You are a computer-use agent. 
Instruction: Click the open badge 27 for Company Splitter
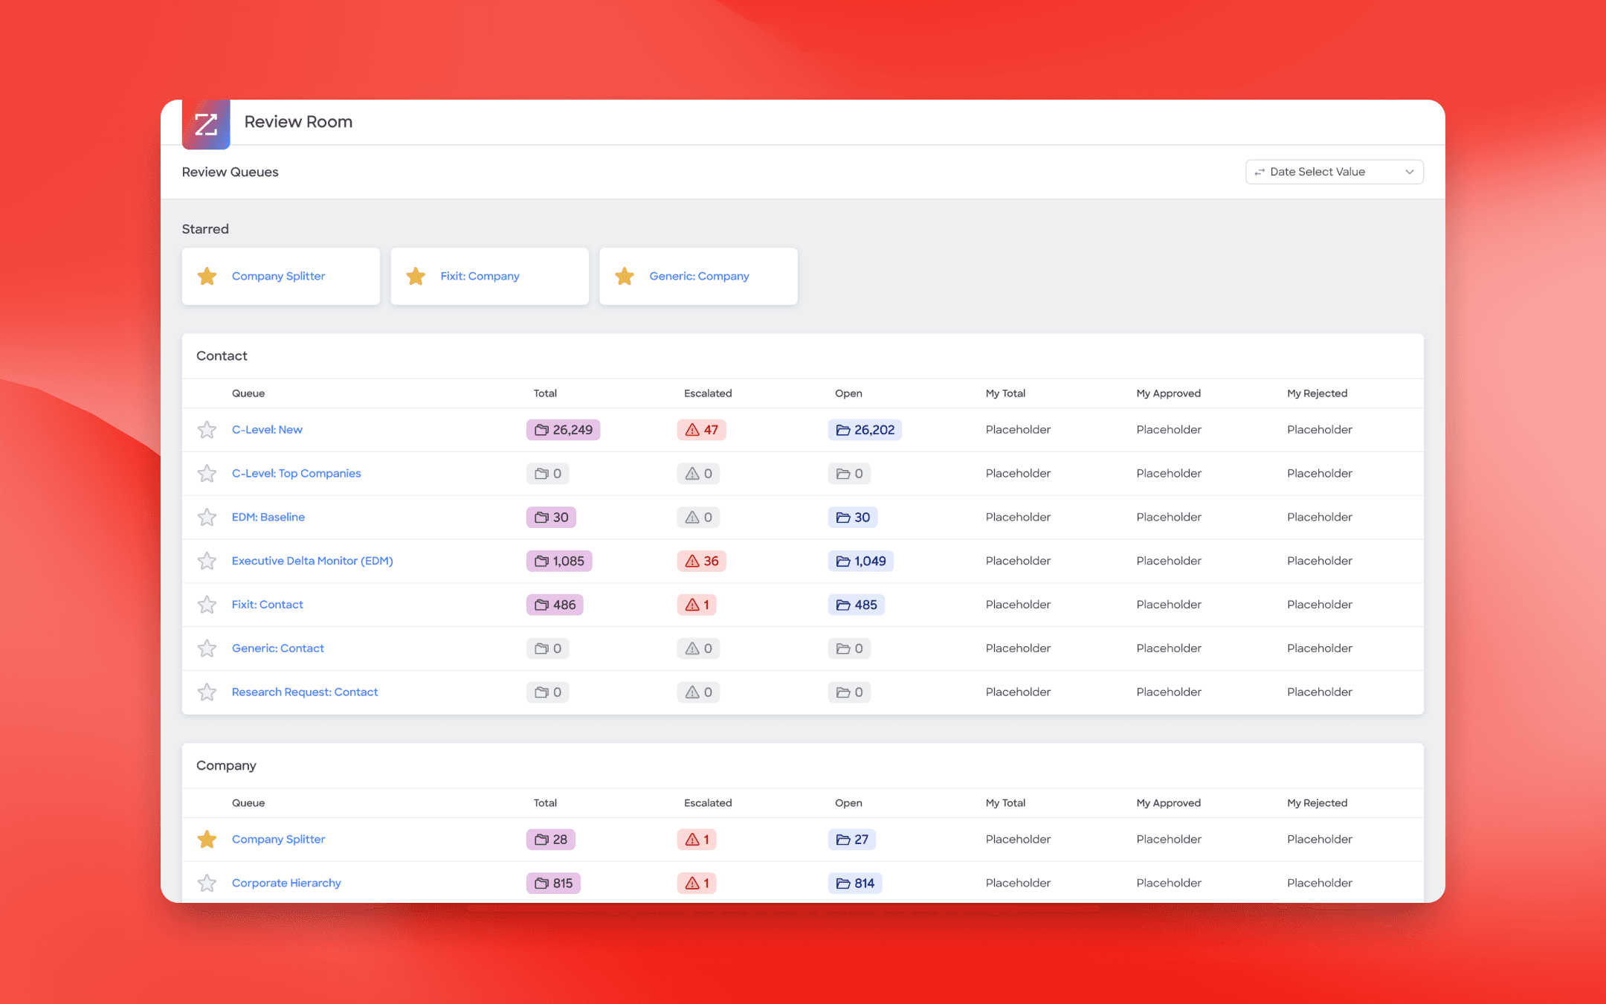(x=852, y=839)
